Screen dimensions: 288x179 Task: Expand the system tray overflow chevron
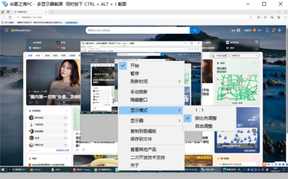(x=245, y=169)
